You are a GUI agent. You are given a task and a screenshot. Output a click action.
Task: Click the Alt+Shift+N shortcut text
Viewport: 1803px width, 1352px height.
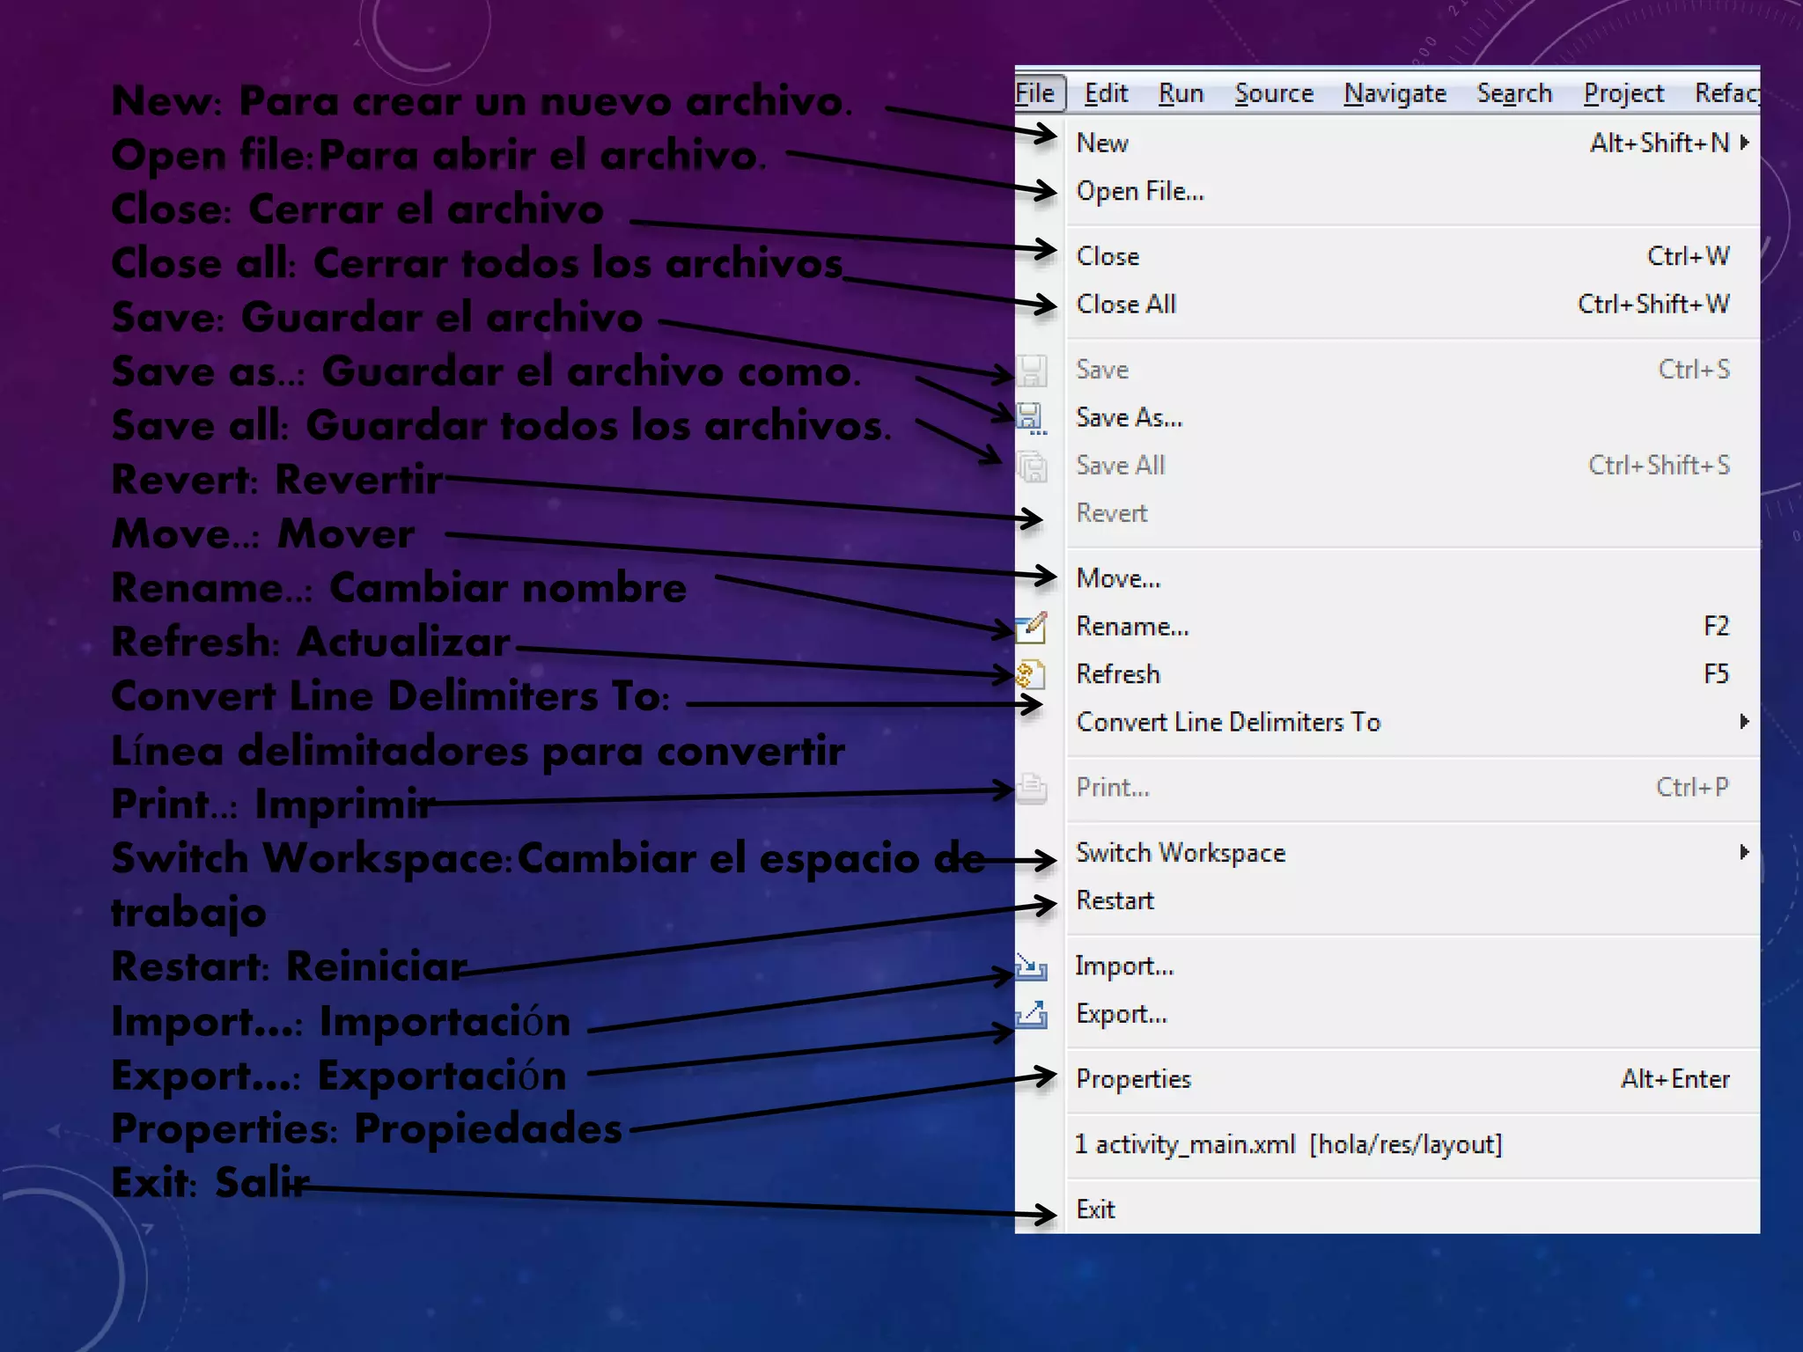point(1659,143)
